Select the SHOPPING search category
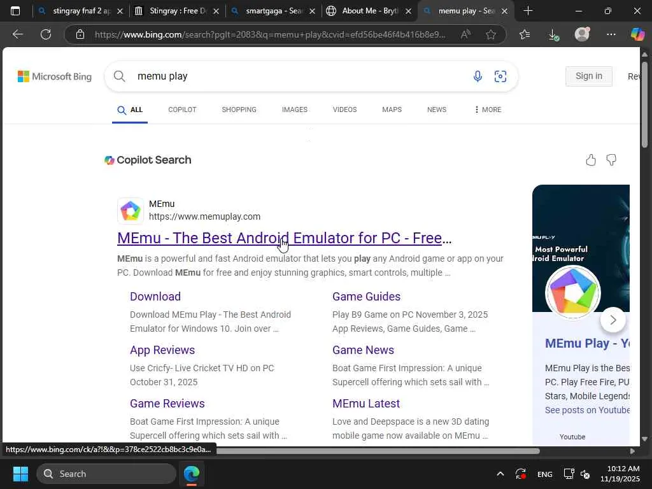652x489 pixels. point(239,110)
